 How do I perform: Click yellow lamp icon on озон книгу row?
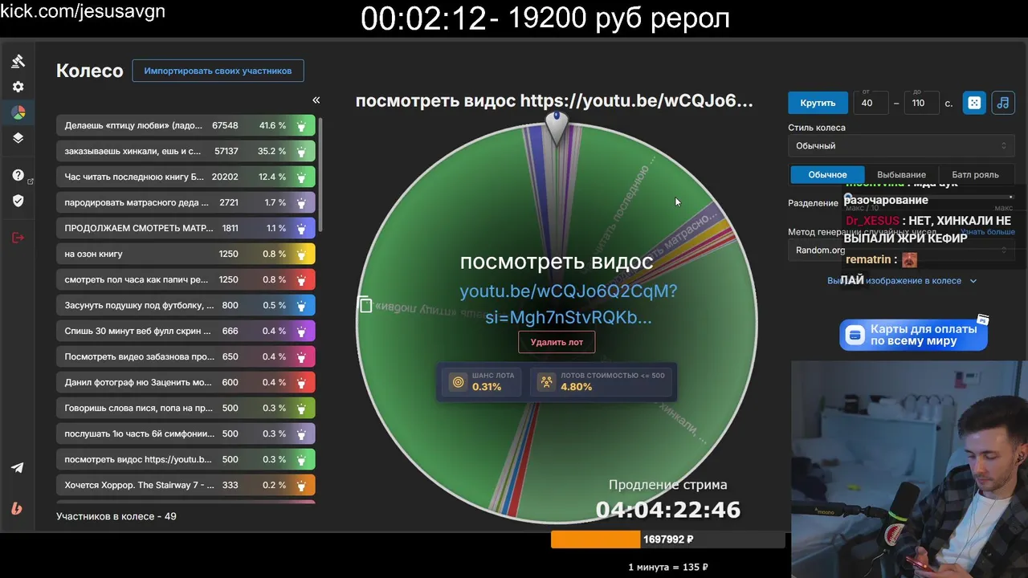pyautogui.click(x=301, y=254)
